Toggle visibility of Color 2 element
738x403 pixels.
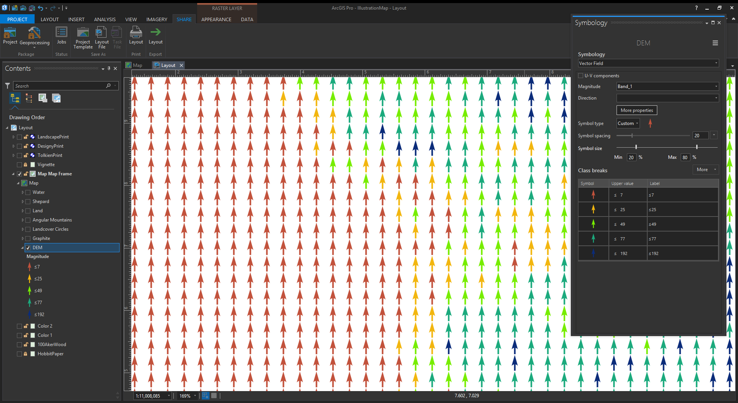[19, 326]
